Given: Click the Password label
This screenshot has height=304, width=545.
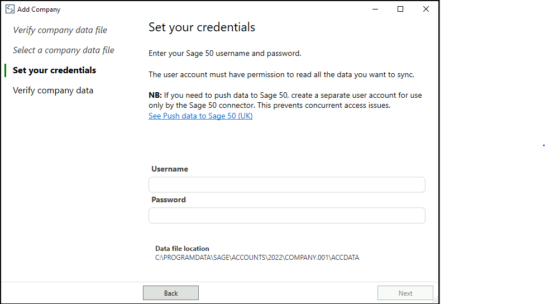Looking at the screenshot, I should pos(169,199).
